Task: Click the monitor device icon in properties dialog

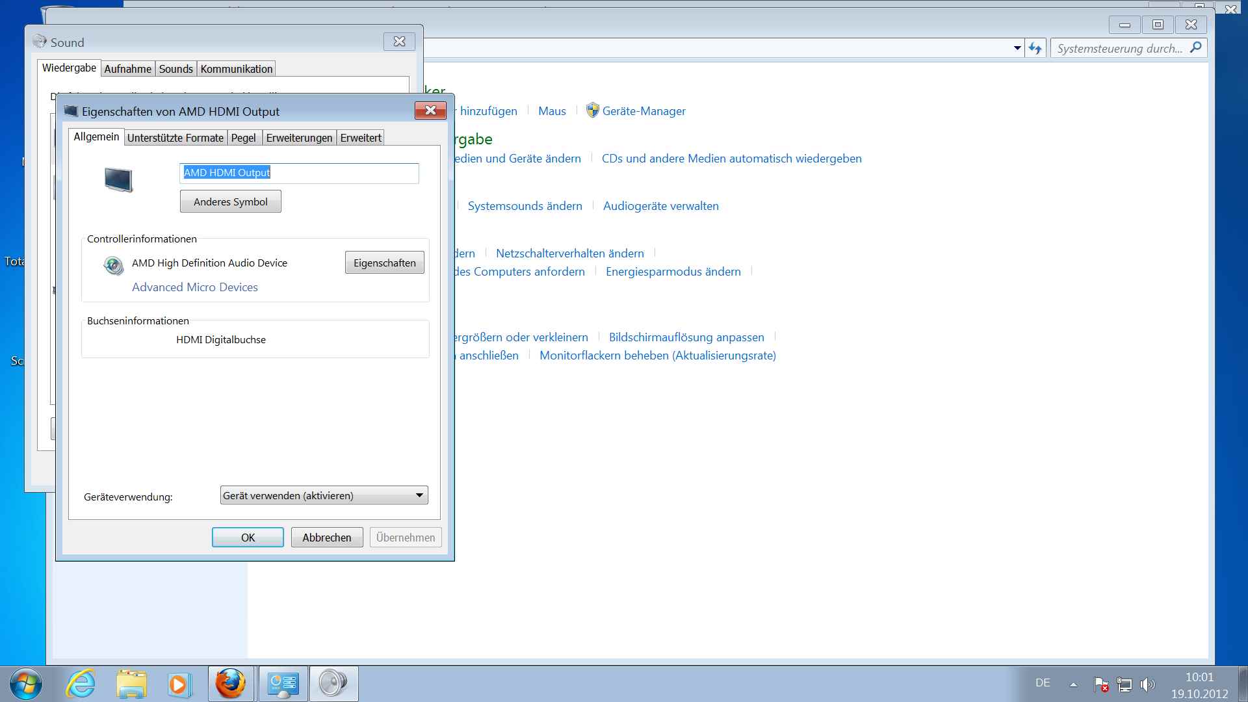Action: (118, 179)
